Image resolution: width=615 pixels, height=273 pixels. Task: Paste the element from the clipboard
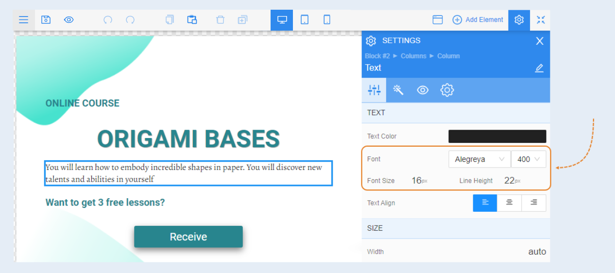click(x=192, y=20)
